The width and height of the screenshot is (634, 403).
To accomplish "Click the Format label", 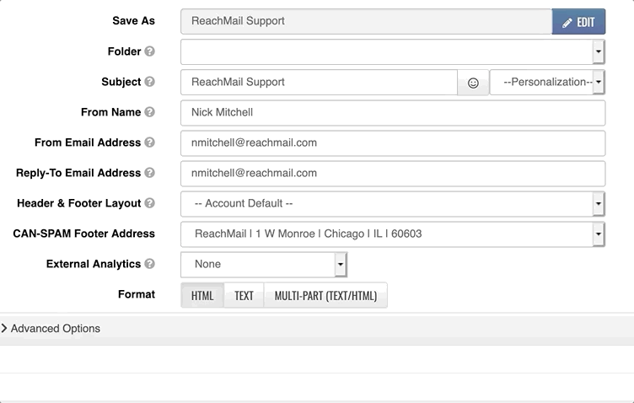I will [x=137, y=294].
